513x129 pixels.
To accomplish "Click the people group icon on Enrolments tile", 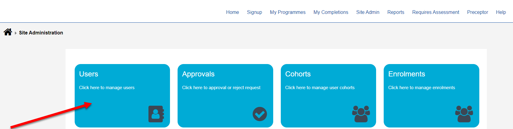I will [464, 114].
